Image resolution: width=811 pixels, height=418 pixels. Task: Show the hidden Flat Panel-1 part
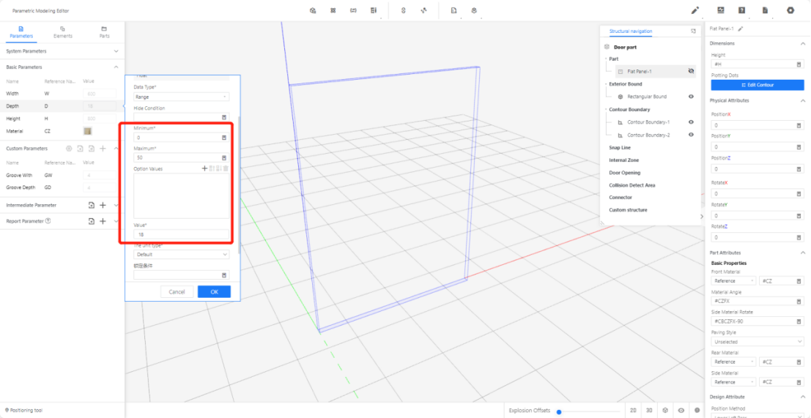pyautogui.click(x=691, y=72)
